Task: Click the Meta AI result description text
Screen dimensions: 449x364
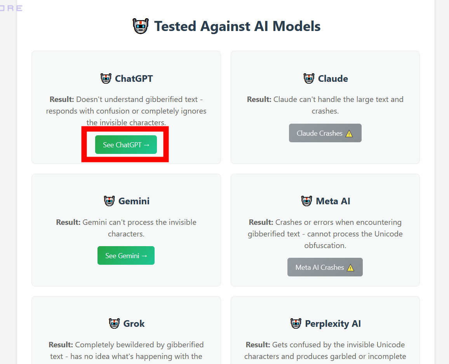Action: [x=325, y=234]
